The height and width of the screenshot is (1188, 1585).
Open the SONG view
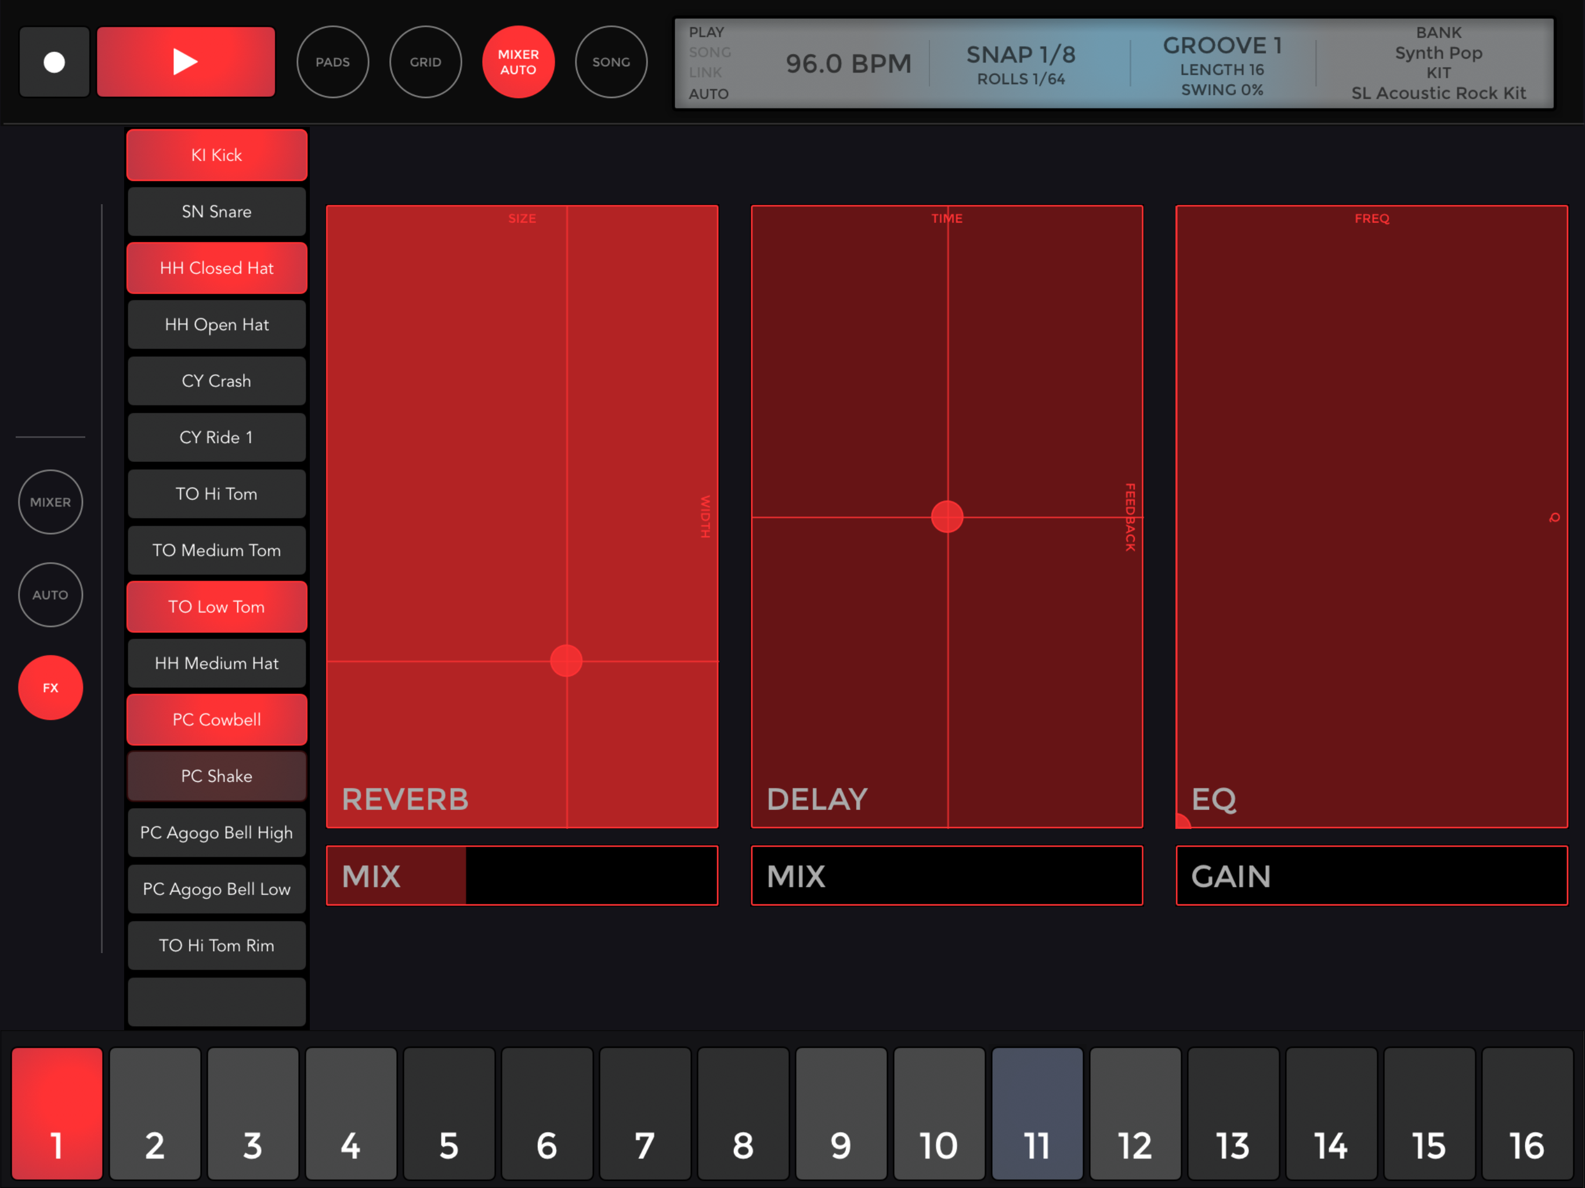pos(610,62)
